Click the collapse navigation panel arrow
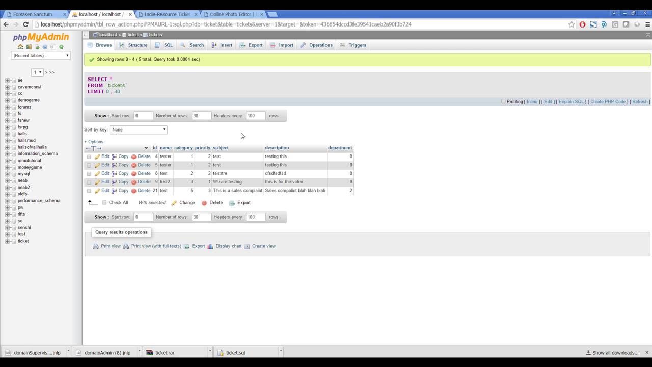The width and height of the screenshot is (652, 367). (86, 35)
